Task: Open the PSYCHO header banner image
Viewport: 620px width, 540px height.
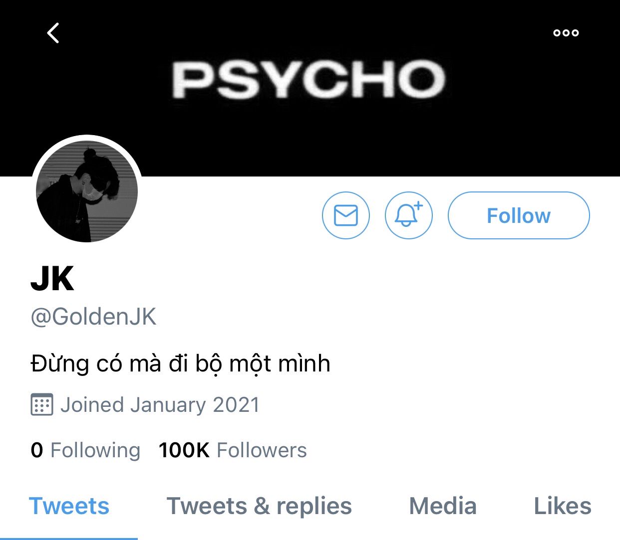Action: (310, 80)
